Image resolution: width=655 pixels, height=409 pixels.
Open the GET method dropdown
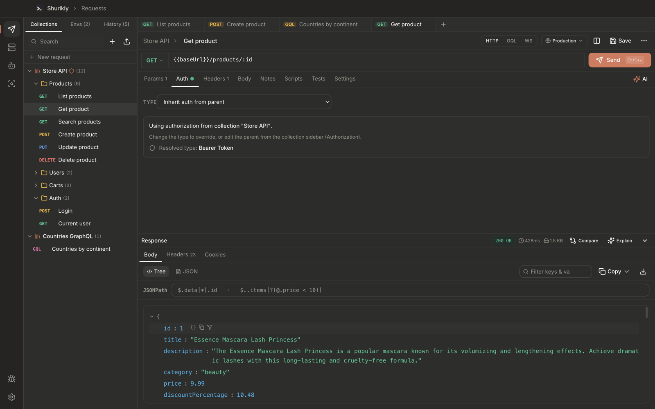(x=155, y=61)
